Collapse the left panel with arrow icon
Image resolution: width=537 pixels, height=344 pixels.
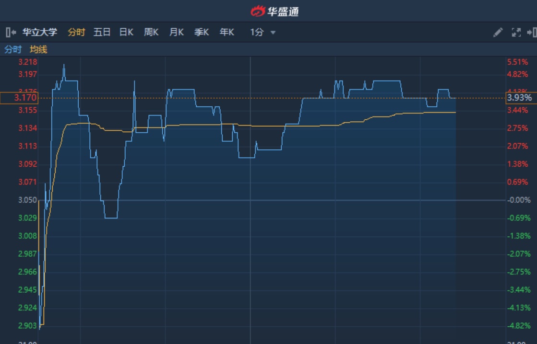(x=11, y=32)
